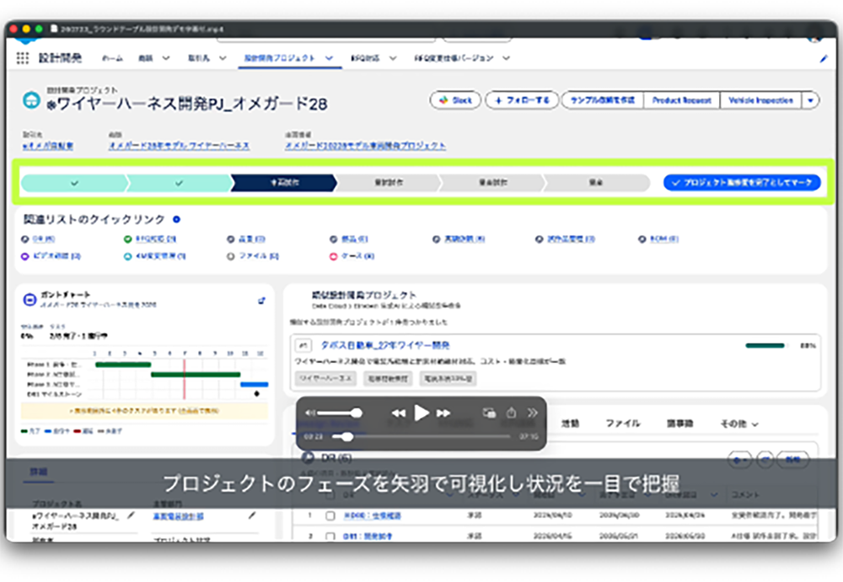
Task: Expand chevron of RFQ tab before RFQ変更仕様バージョン
Action: tap(393, 58)
